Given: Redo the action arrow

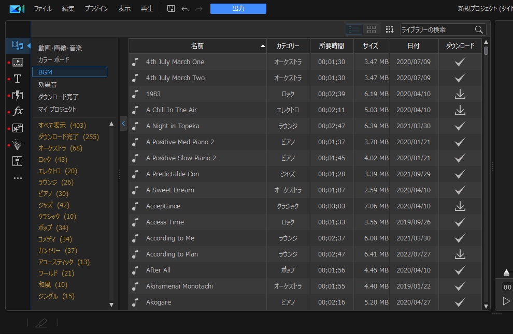Looking at the screenshot, I should [x=198, y=9].
